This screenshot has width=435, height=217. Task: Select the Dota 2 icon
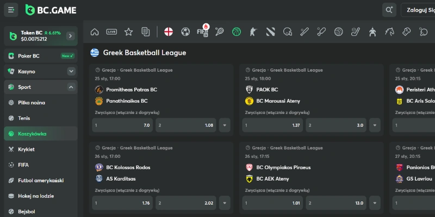pos(270,32)
